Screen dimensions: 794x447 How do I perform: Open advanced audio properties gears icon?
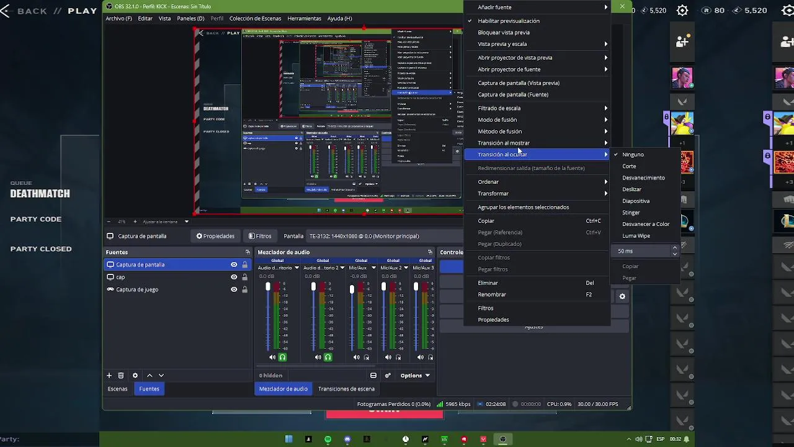(388, 376)
